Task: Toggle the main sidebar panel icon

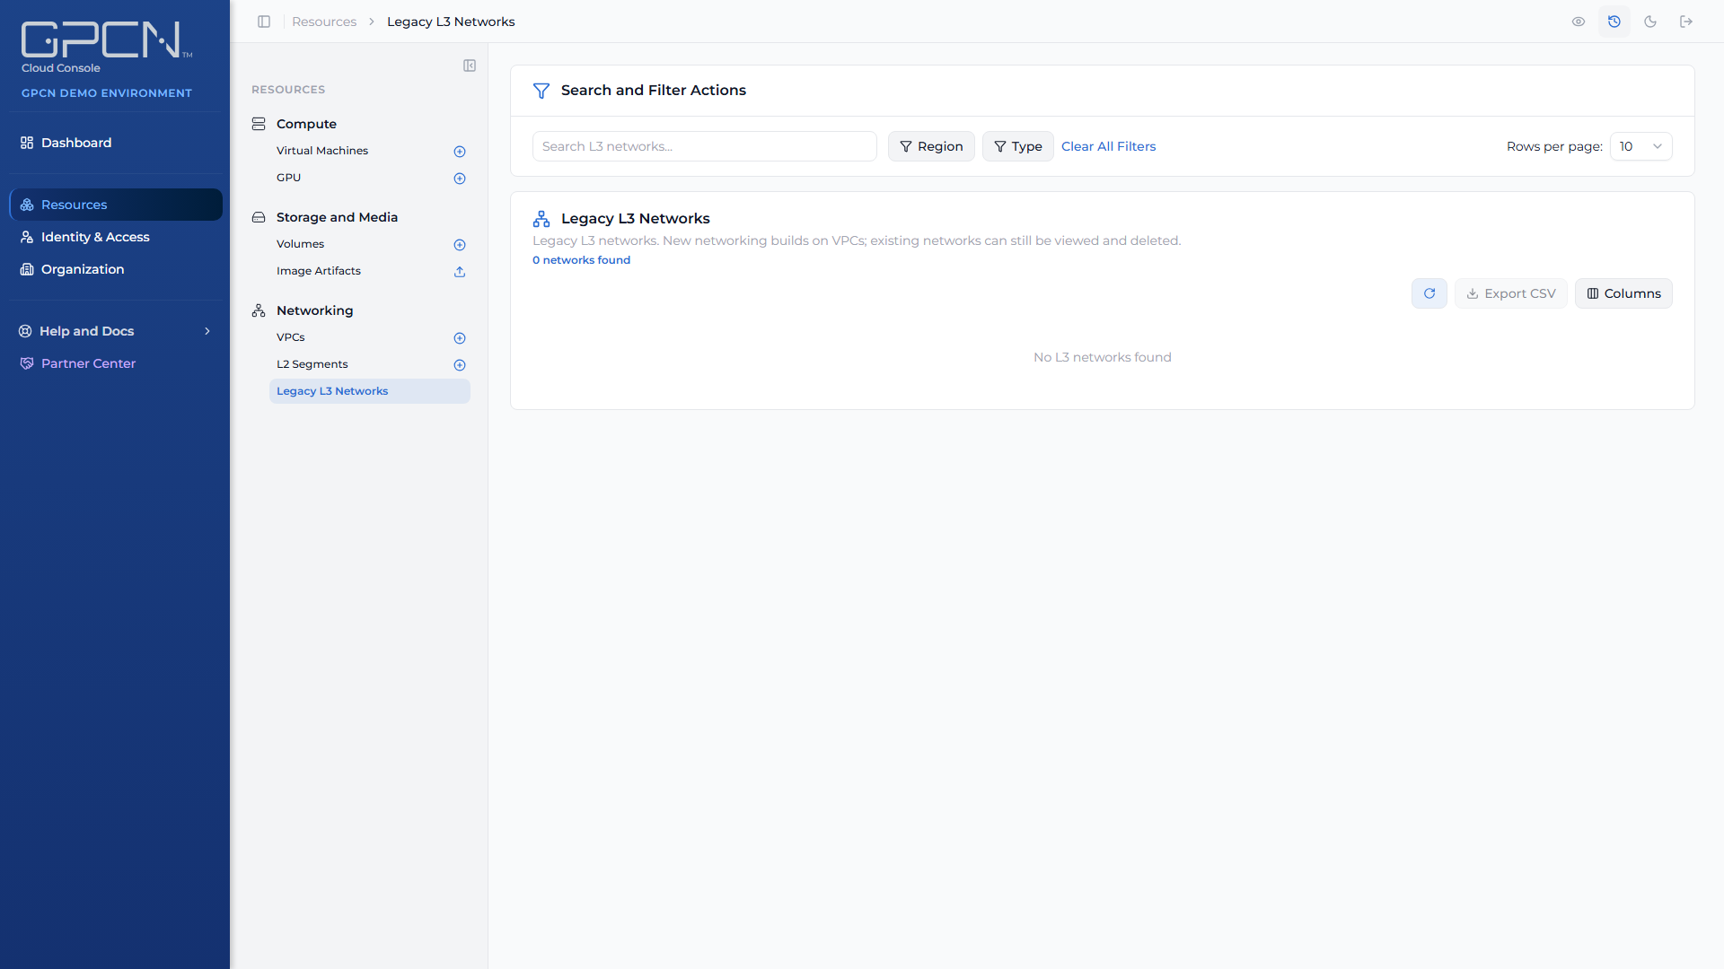Action: [x=264, y=22]
